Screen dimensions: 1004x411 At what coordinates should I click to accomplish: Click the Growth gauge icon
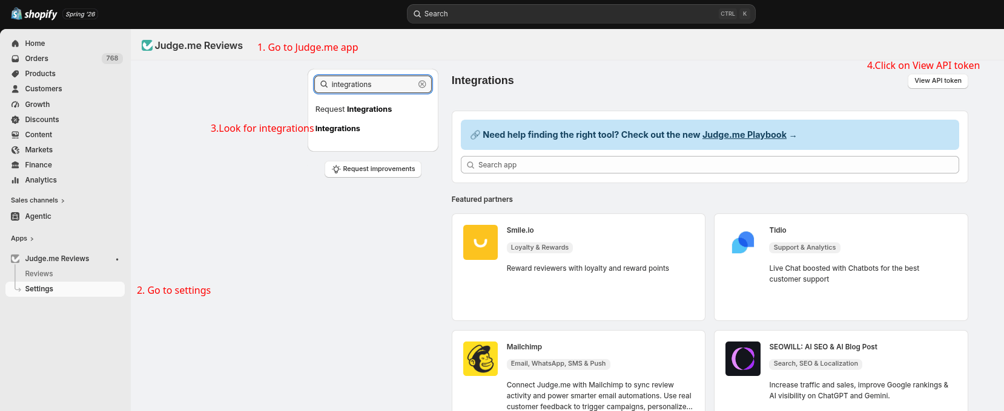coord(15,105)
